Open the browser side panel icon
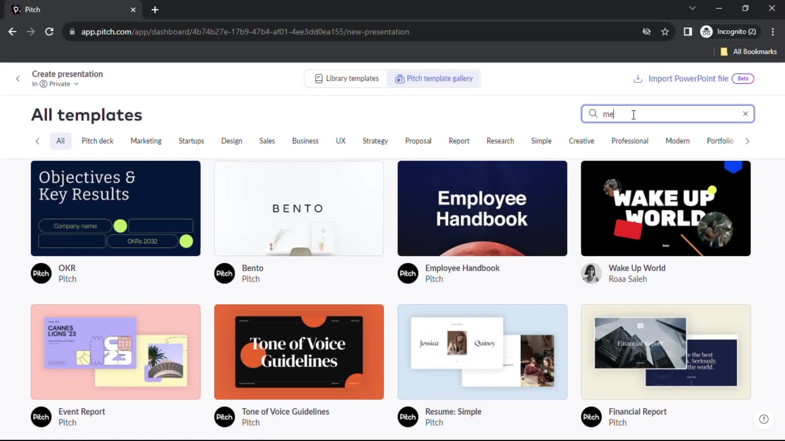This screenshot has width=785, height=441. (x=688, y=31)
